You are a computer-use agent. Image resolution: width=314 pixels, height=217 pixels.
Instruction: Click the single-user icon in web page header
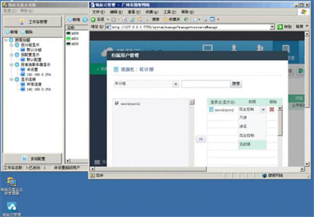pos(234,48)
